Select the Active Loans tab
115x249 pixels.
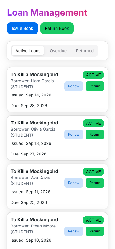point(28,51)
